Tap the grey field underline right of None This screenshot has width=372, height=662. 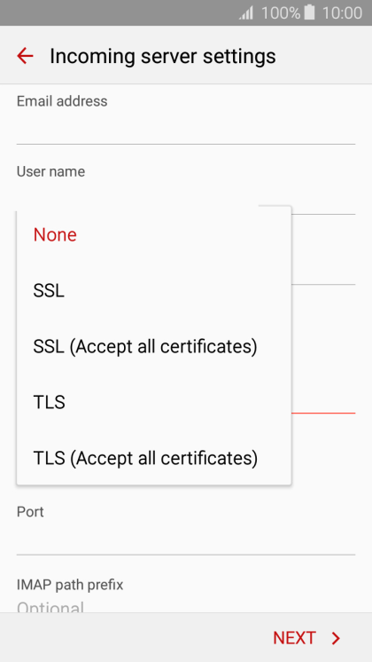click(x=323, y=214)
